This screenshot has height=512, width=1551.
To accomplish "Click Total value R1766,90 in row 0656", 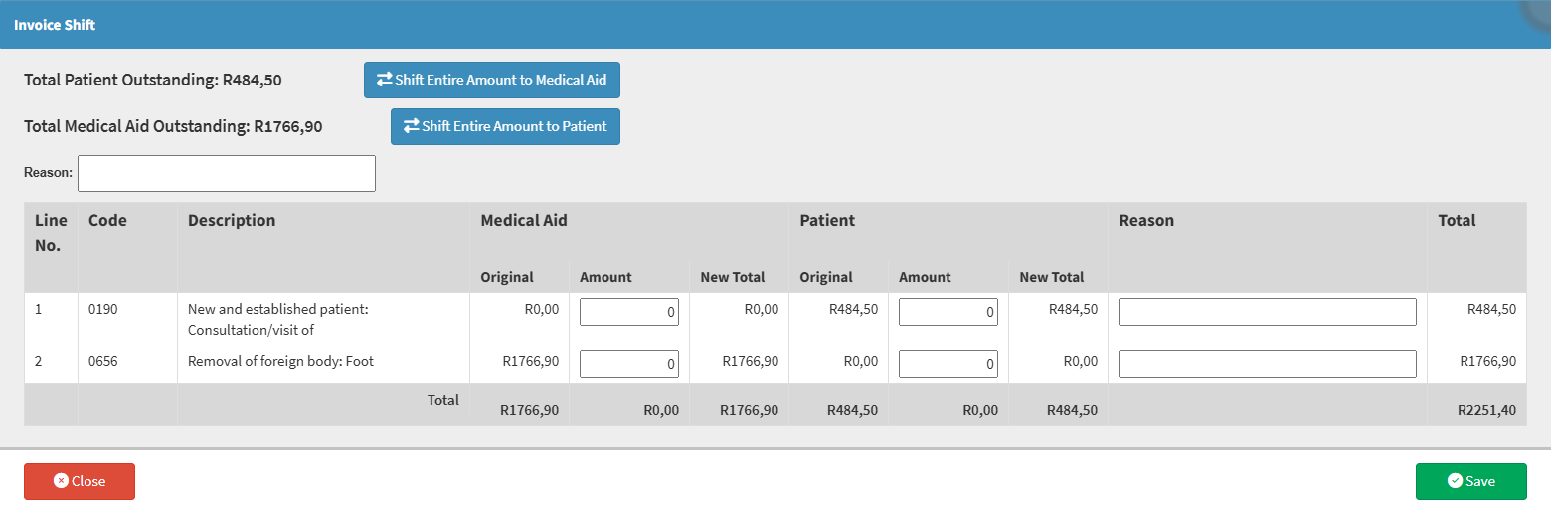I will point(1488,361).
